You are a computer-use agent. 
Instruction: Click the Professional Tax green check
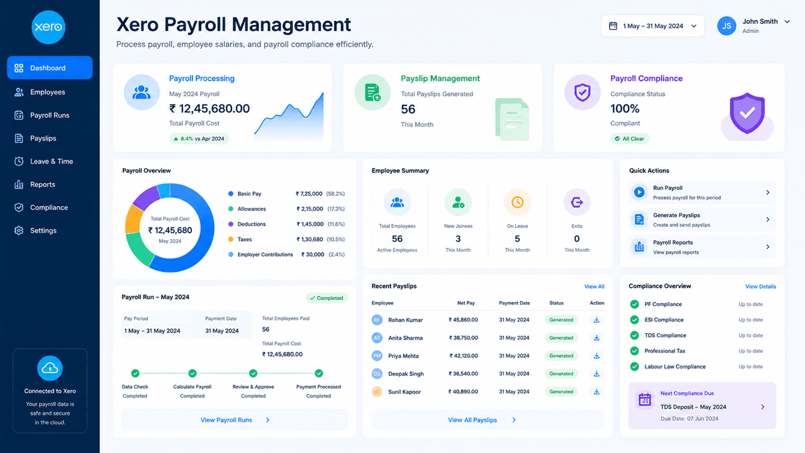635,351
